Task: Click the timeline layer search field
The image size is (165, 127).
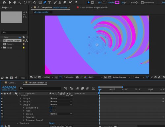Action: pos(40,88)
